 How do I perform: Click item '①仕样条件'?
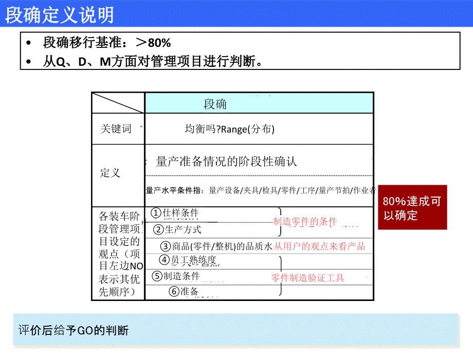coord(175,213)
